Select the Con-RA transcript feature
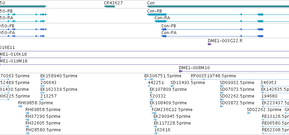The width and height of the screenshot is (289, 135). [222, 21]
